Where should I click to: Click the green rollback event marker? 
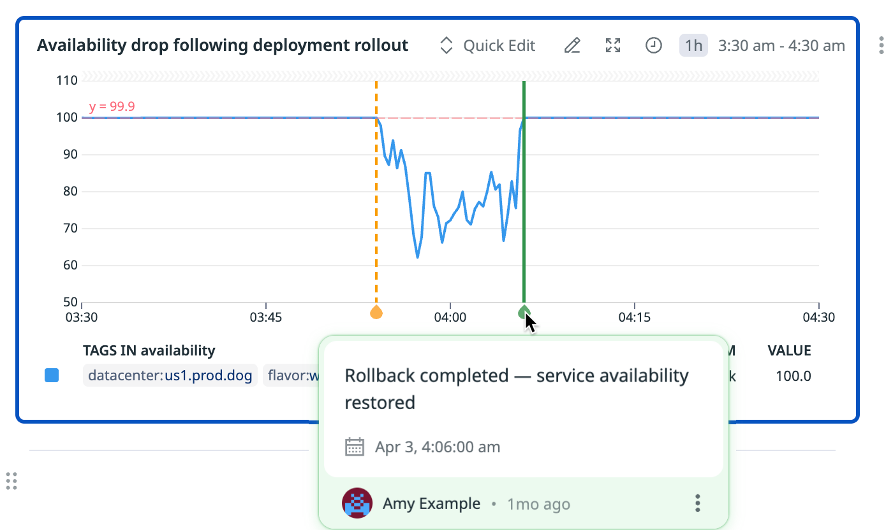524,312
